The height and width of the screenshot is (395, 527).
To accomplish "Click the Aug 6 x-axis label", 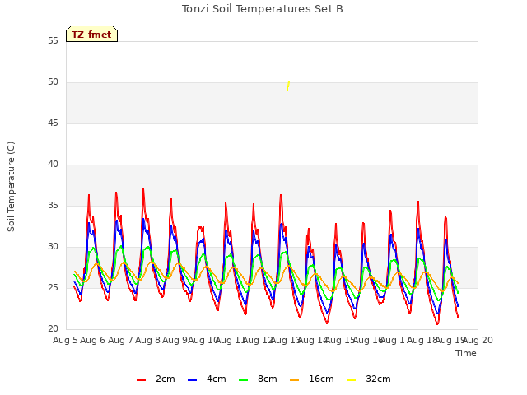I will (x=93, y=340).
